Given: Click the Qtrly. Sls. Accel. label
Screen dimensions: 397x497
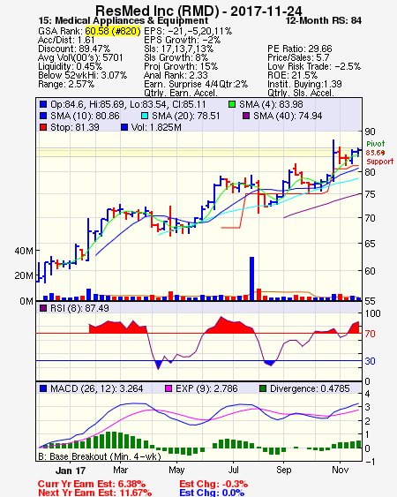Looking at the screenshot, I should 301,93.
